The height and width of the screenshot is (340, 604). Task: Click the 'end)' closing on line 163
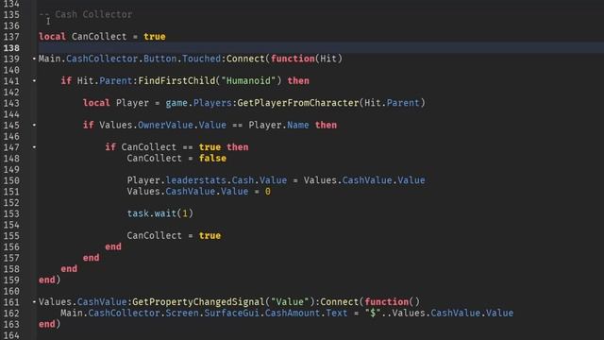tap(49, 324)
